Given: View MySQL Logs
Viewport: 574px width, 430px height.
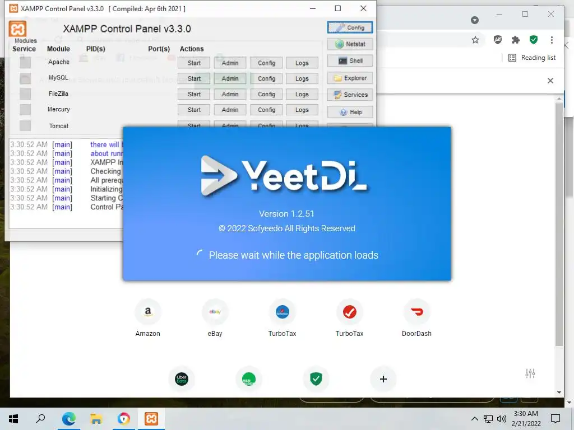Looking at the screenshot, I should [302, 78].
